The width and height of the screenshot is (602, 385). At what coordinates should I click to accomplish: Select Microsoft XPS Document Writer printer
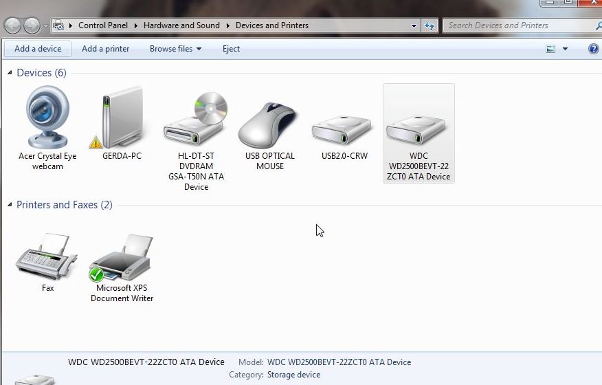[x=122, y=259]
